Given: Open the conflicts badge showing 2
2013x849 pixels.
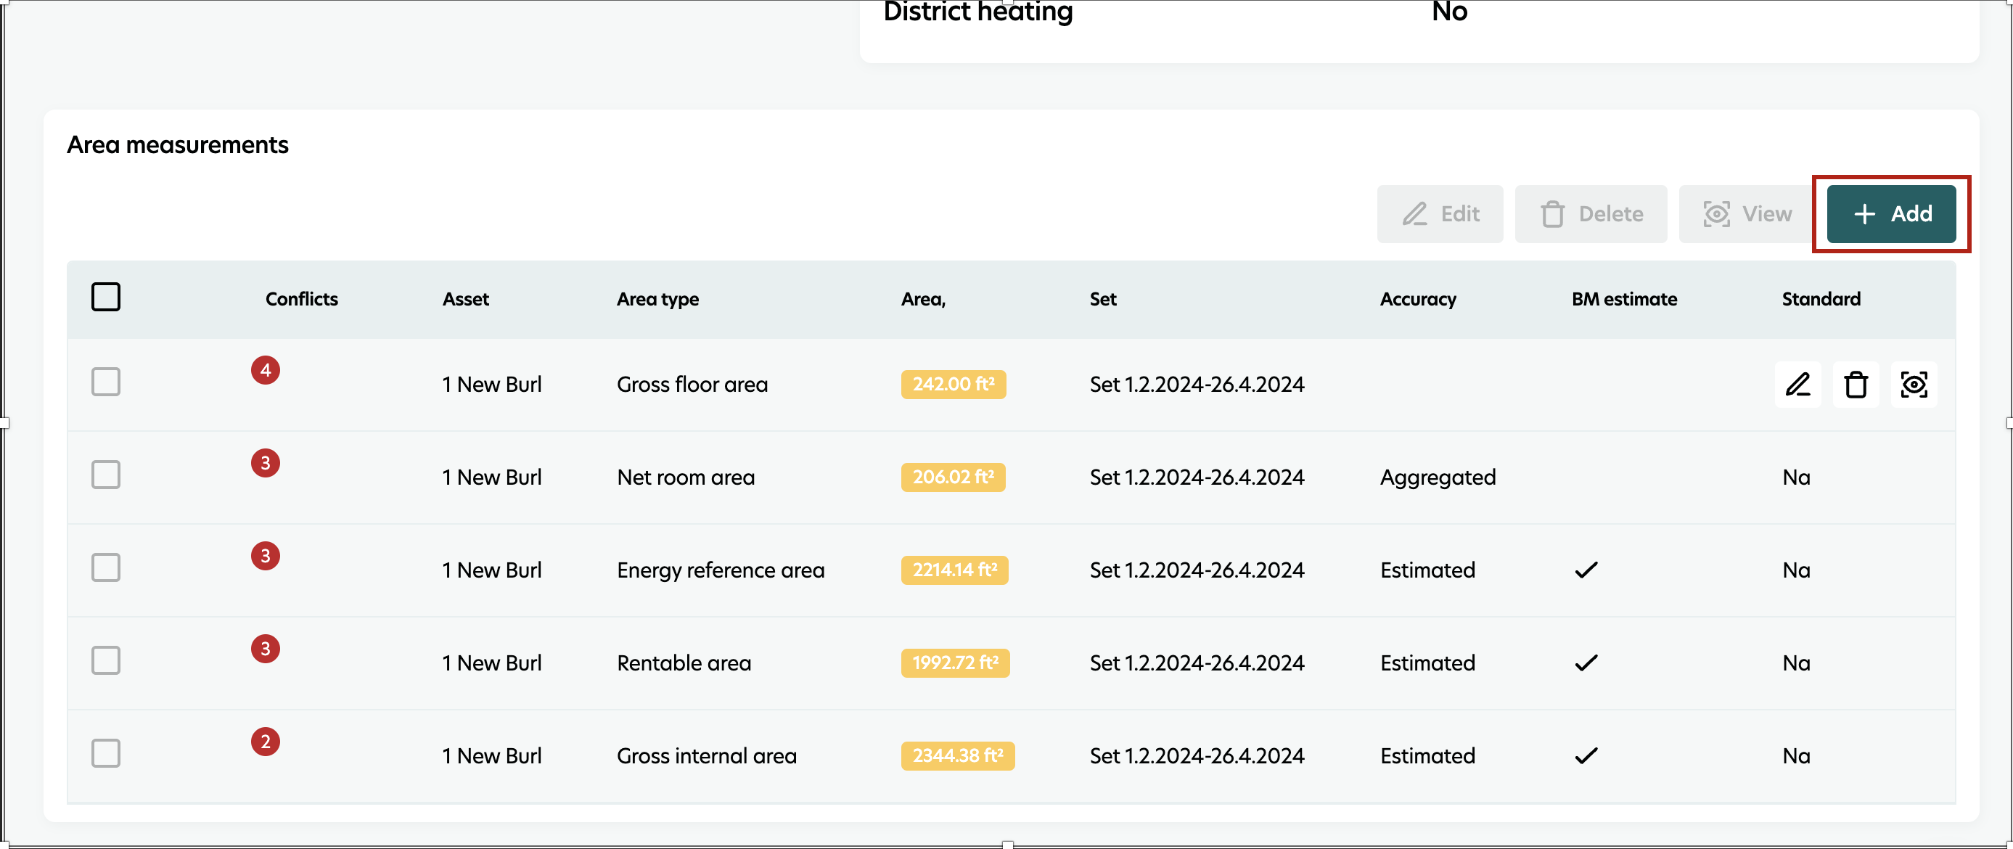Looking at the screenshot, I should click(266, 741).
